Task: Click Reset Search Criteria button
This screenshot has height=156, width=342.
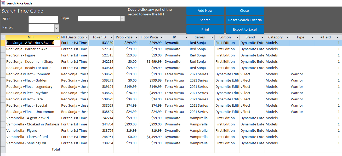Action: 245,20
